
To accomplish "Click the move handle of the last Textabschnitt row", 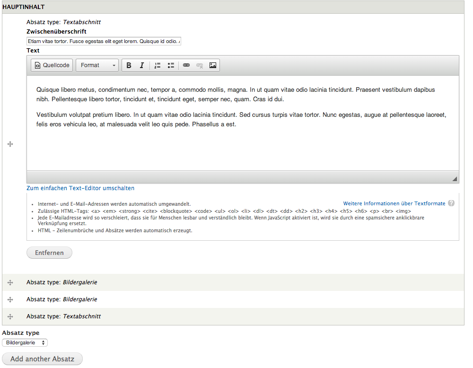I will click(x=10, y=316).
